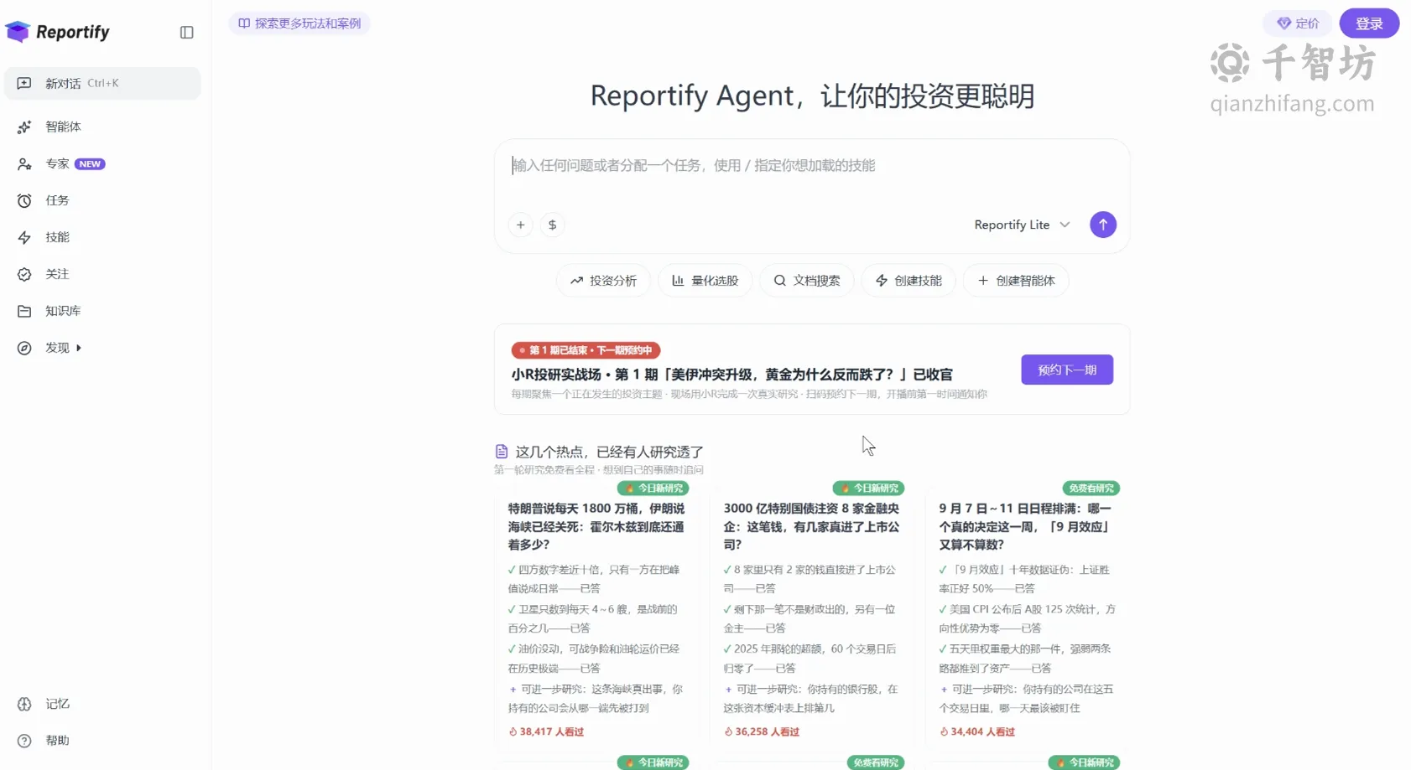Image resolution: width=1411 pixels, height=770 pixels.
Task: Click 预约下一期 button
Action: click(1067, 369)
